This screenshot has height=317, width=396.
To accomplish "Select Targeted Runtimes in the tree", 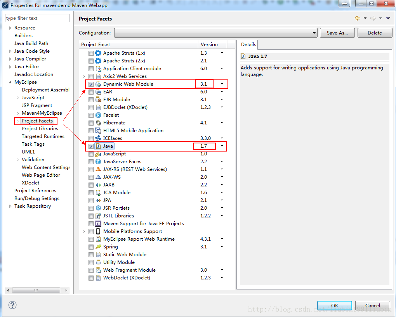I will coord(43,136).
